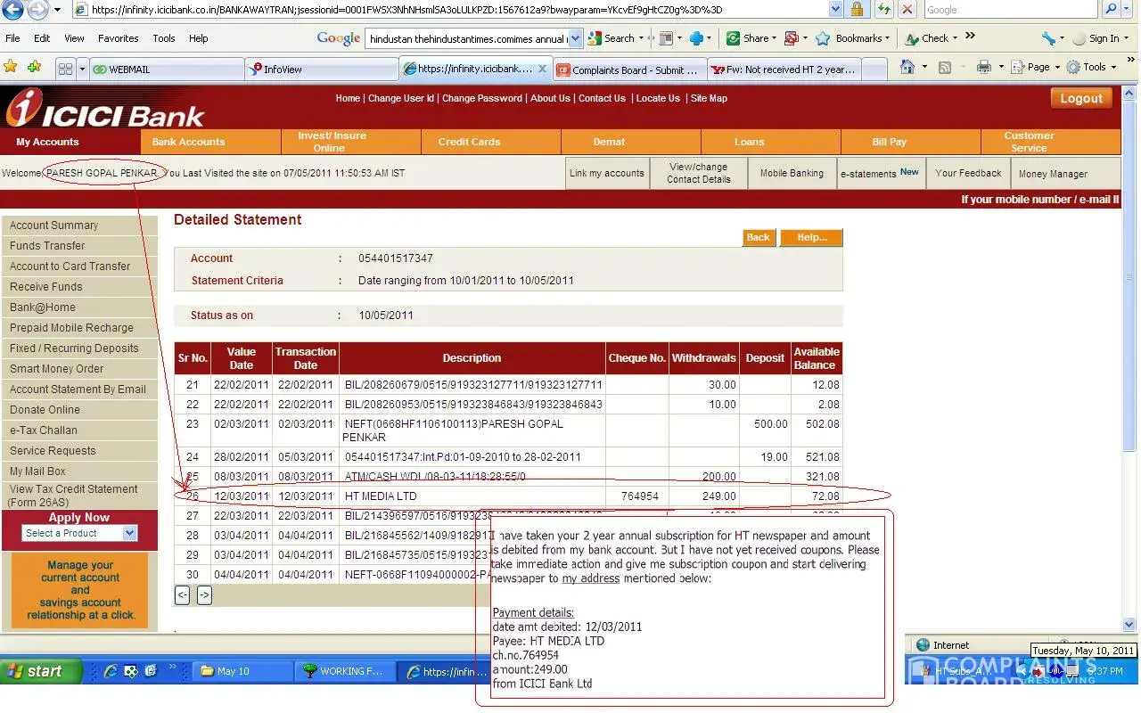Click the refresh icon beside address bar

882,10
